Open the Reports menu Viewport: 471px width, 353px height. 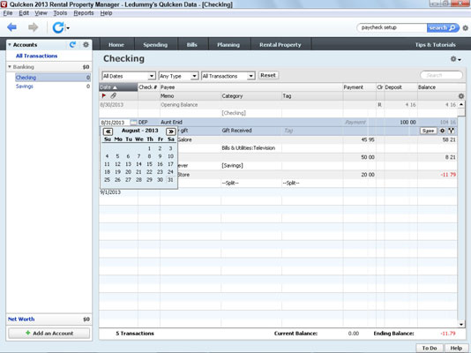(84, 13)
